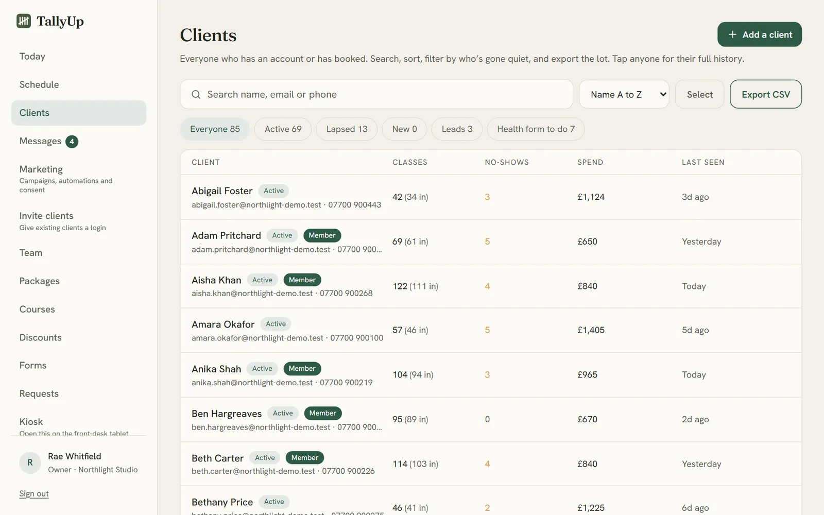Open Kiosk in the sidebar

coord(78,423)
